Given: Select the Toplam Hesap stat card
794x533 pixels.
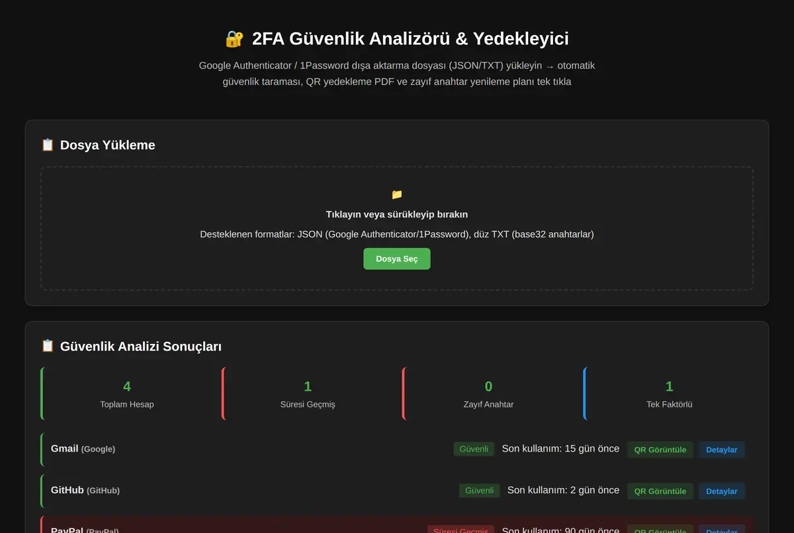Looking at the screenshot, I should (127, 393).
